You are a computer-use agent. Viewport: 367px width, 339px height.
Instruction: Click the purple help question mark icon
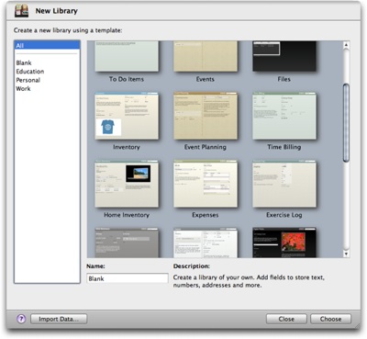[x=21, y=319]
